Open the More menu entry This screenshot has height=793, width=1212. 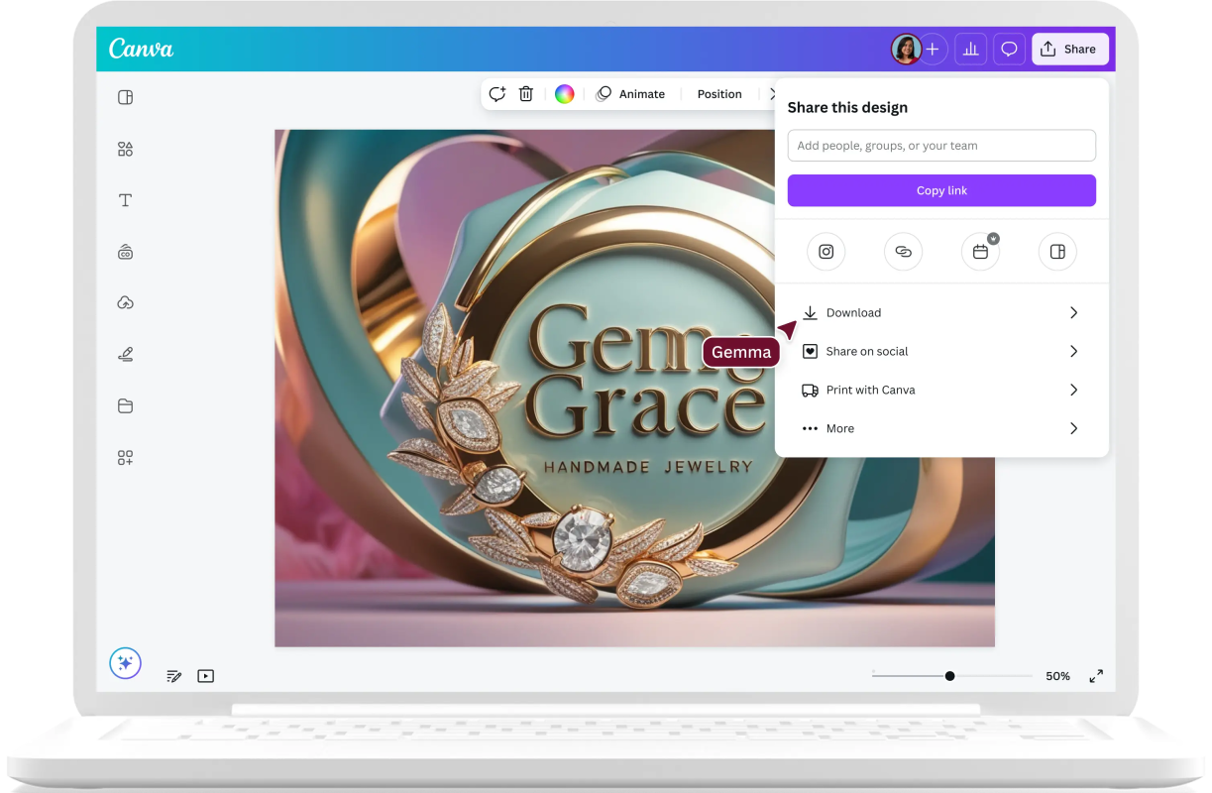[840, 429]
